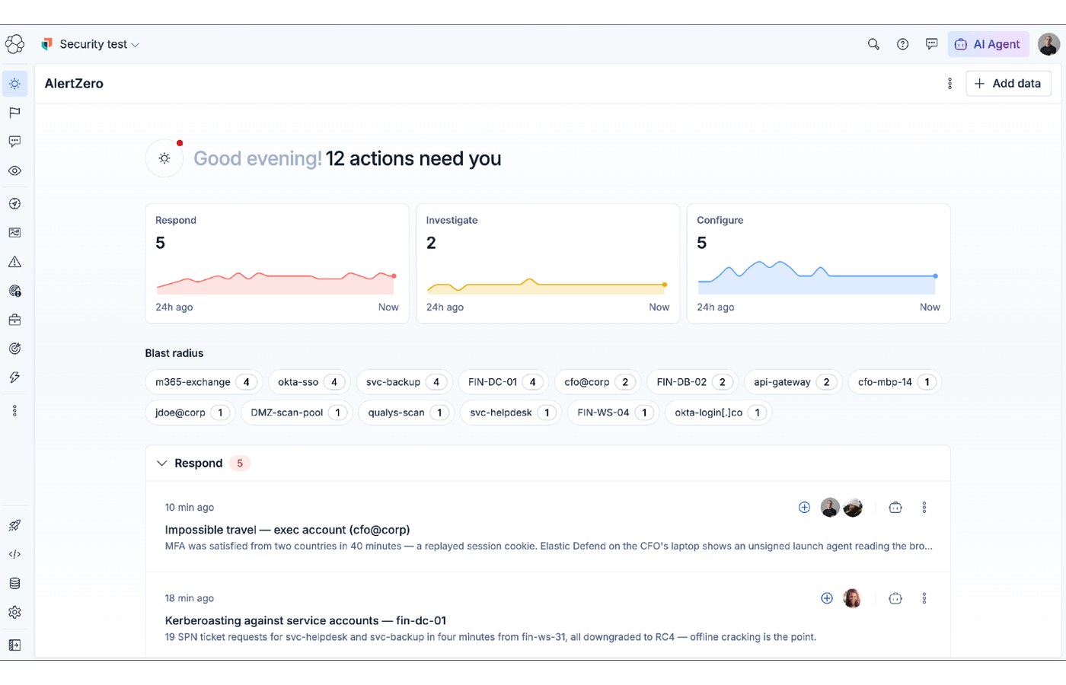Open the settings gear in the sidebar
This screenshot has height=685, width=1066.
coord(14,612)
